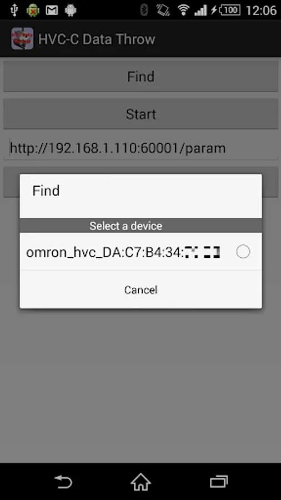Tap the USB connection status icon
Viewport: 281px width, 500px height.
point(14,10)
